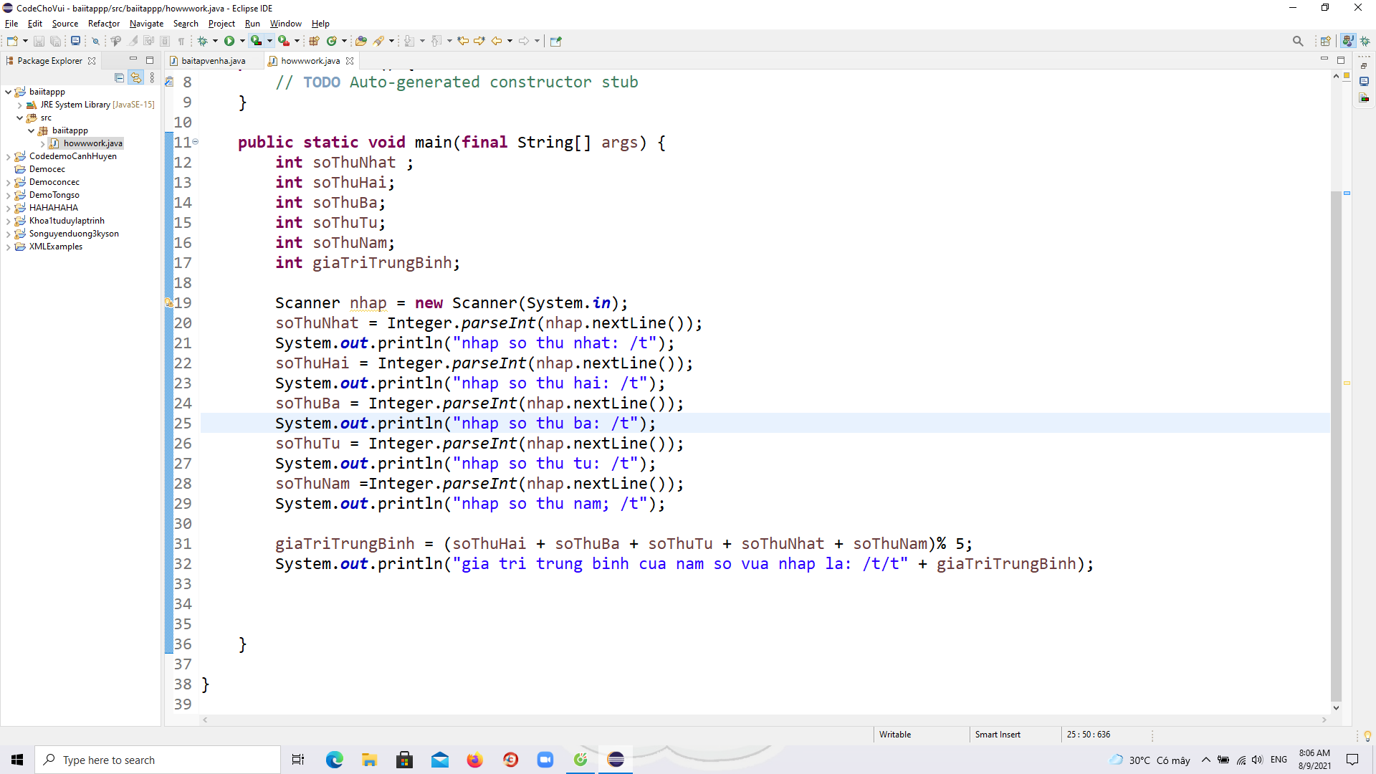The image size is (1376, 774).
Task: Open the New file dropdown arrow
Action: (25, 41)
